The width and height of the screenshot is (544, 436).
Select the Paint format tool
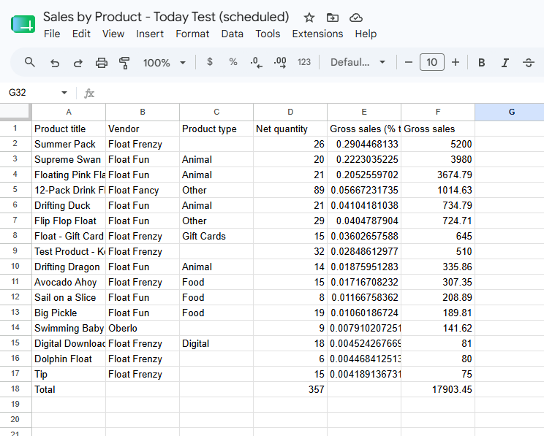coord(124,63)
